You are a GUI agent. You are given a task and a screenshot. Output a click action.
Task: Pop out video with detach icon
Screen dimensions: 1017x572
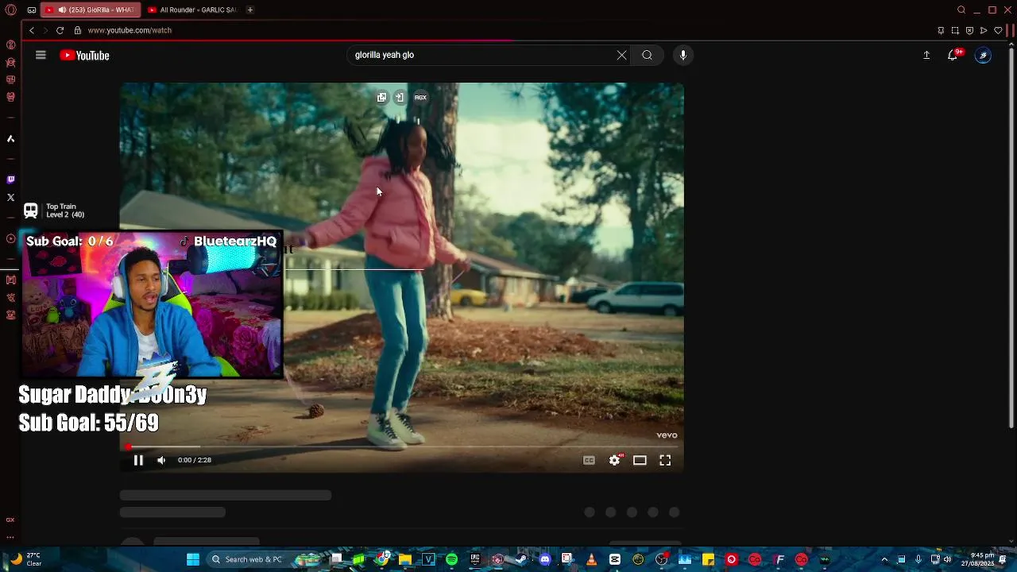point(381,97)
